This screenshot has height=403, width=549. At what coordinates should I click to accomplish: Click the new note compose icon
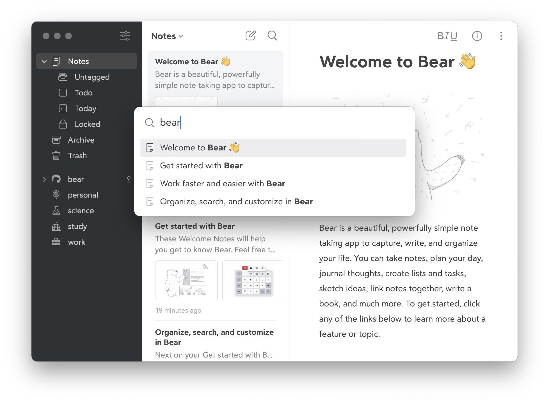[250, 36]
